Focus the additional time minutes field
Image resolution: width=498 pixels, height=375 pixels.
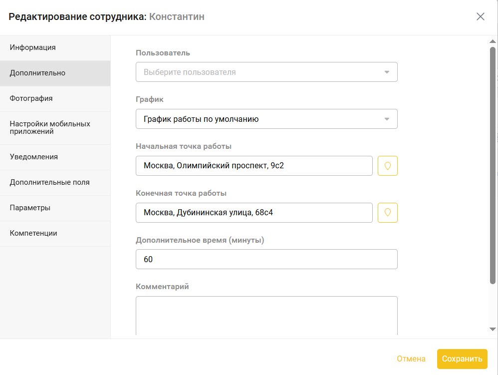266,259
